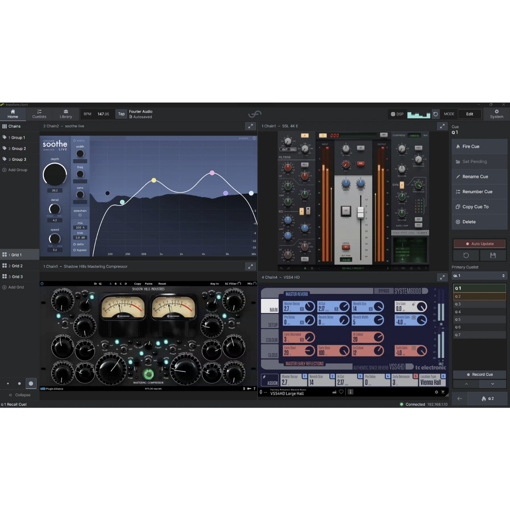Open the Home tab
Viewport: 510px width, 510px height.
click(13, 114)
